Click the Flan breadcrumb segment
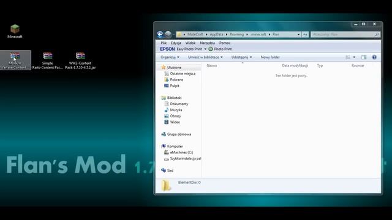The height and width of the screenshot is (220, 392). point(276,34)
